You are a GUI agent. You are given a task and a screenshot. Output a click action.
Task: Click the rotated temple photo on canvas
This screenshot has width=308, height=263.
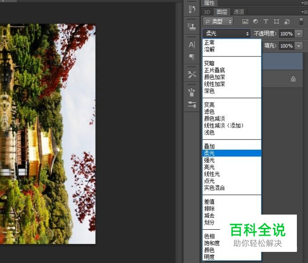[48, 134]
